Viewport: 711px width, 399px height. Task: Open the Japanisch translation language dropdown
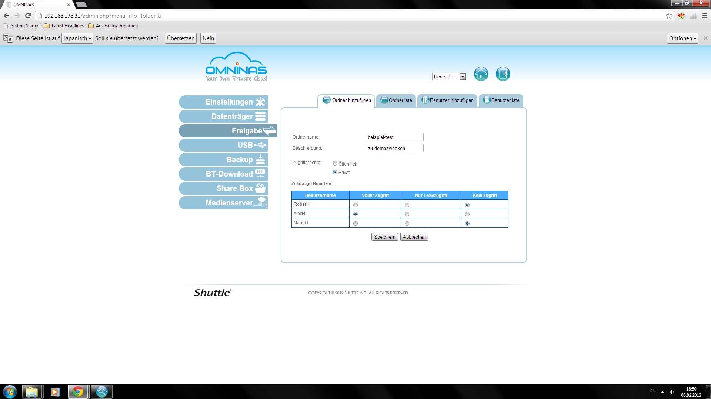[77, 38]
